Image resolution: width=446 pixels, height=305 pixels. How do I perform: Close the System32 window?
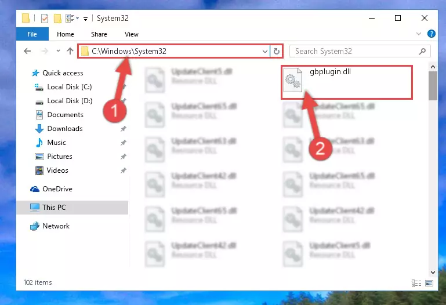(x=425, y=18)
